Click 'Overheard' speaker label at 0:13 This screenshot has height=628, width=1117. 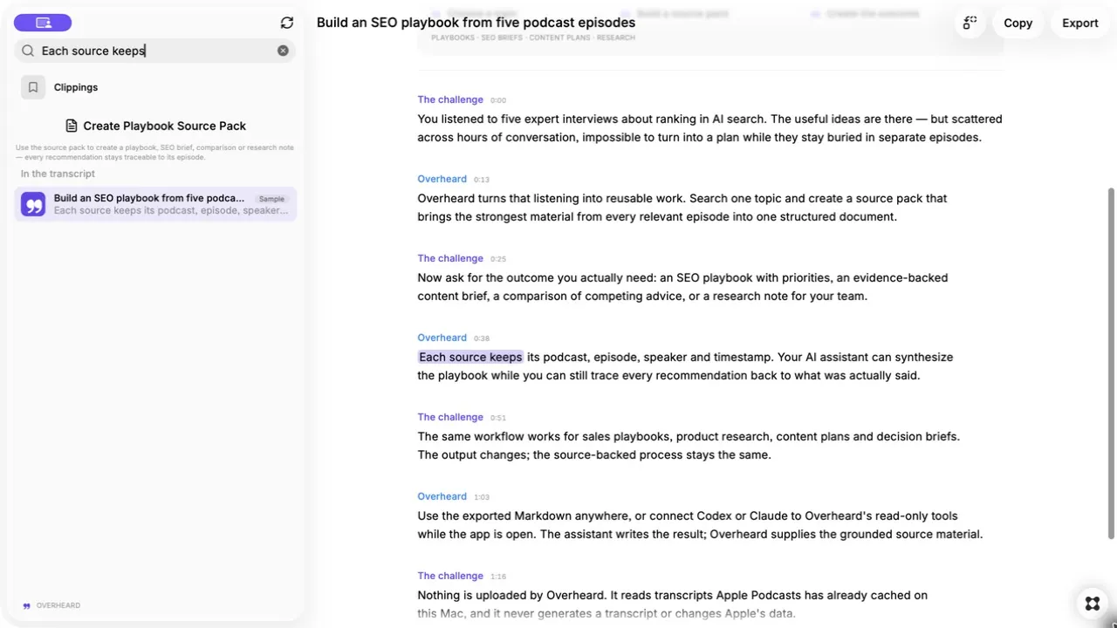[442, 179]
